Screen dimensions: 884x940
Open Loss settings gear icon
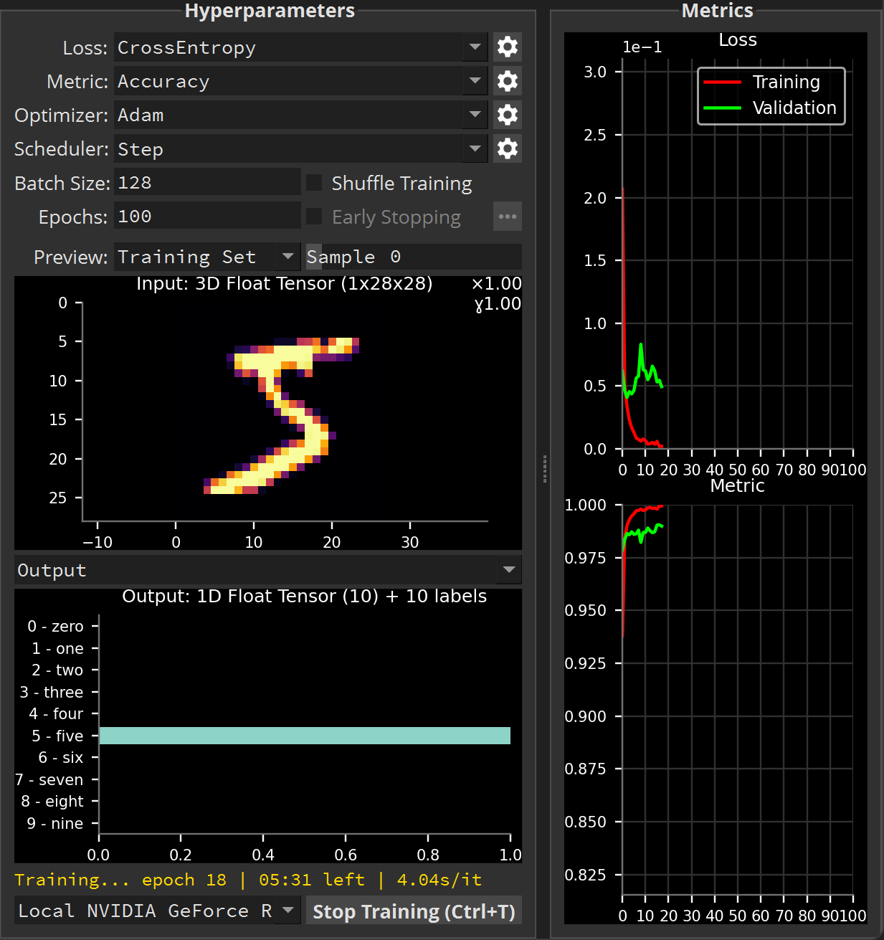pyautogui.click(x=508, y=47)
